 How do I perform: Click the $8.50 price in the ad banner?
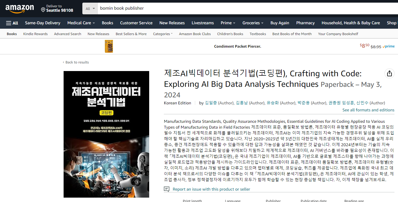365,46
